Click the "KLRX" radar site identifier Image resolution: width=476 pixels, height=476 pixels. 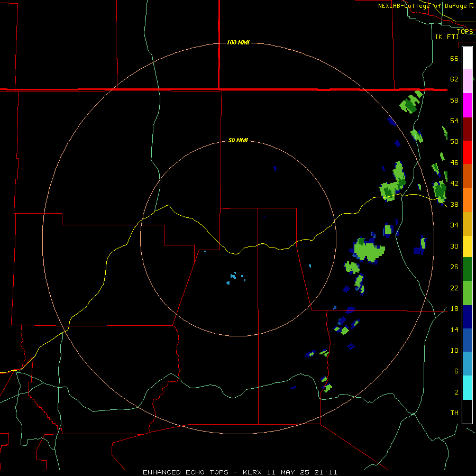[x=253, y=472]
